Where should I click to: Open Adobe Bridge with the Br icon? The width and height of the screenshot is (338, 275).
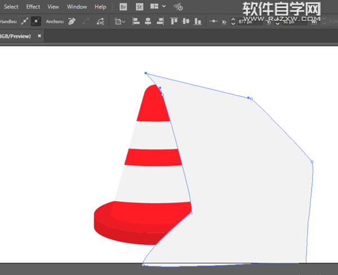pos(123,7)
